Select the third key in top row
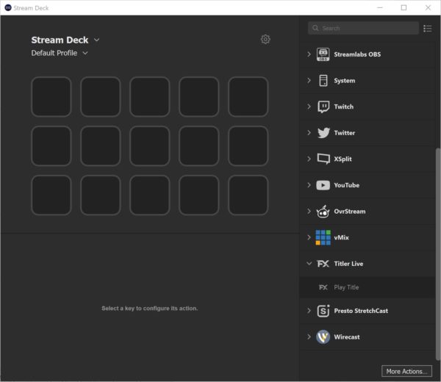441x382 pixels. pos(150,97)
